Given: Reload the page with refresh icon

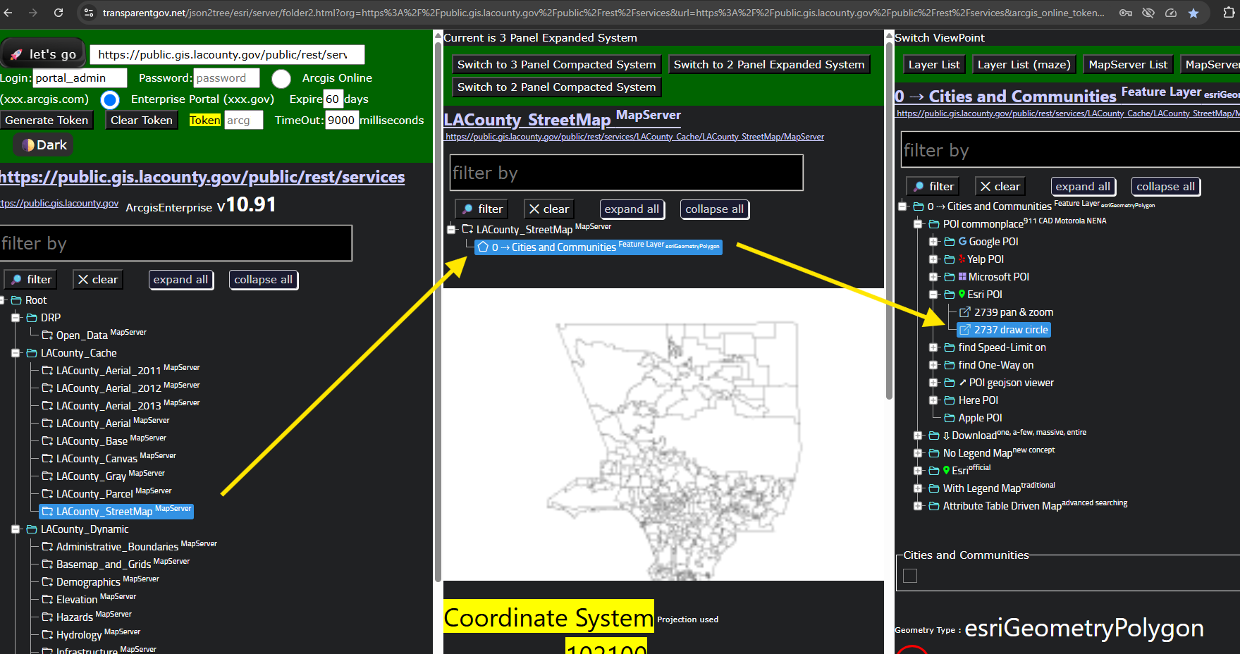Looking at the screenshot, I should [59, 13].
